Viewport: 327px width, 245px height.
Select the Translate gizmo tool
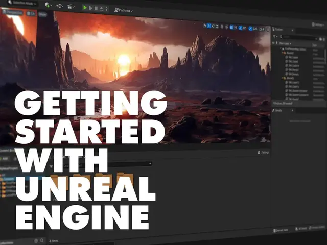click(209, 26)
